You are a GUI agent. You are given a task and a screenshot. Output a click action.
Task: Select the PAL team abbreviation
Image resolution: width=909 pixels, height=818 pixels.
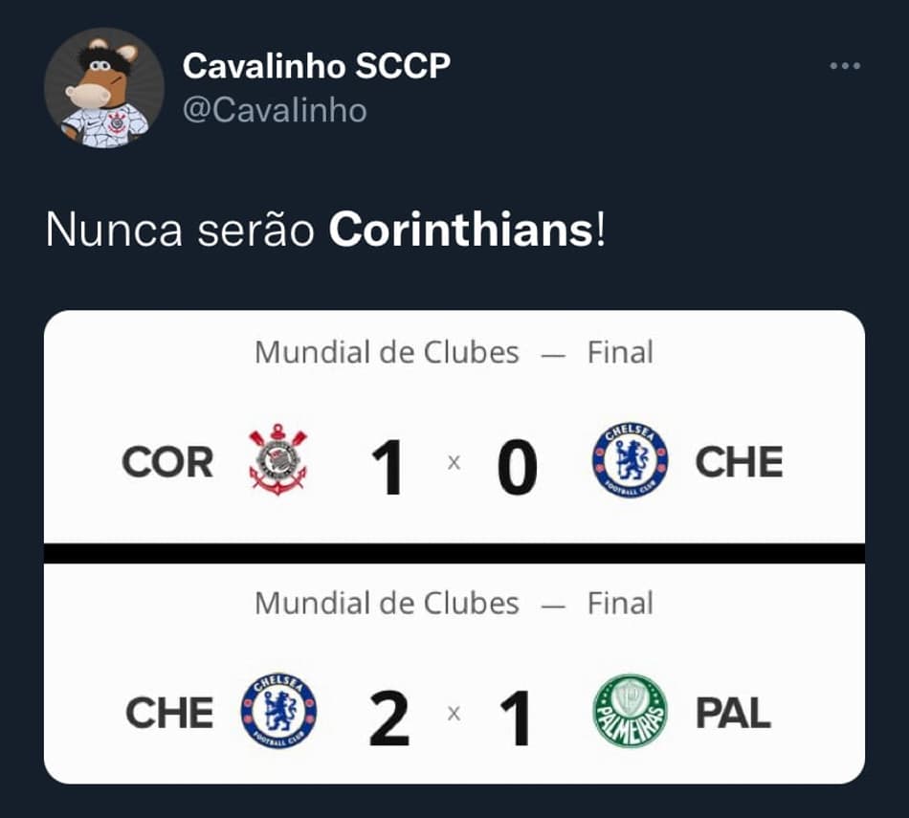pyautogui.click(x=733, y=713)
